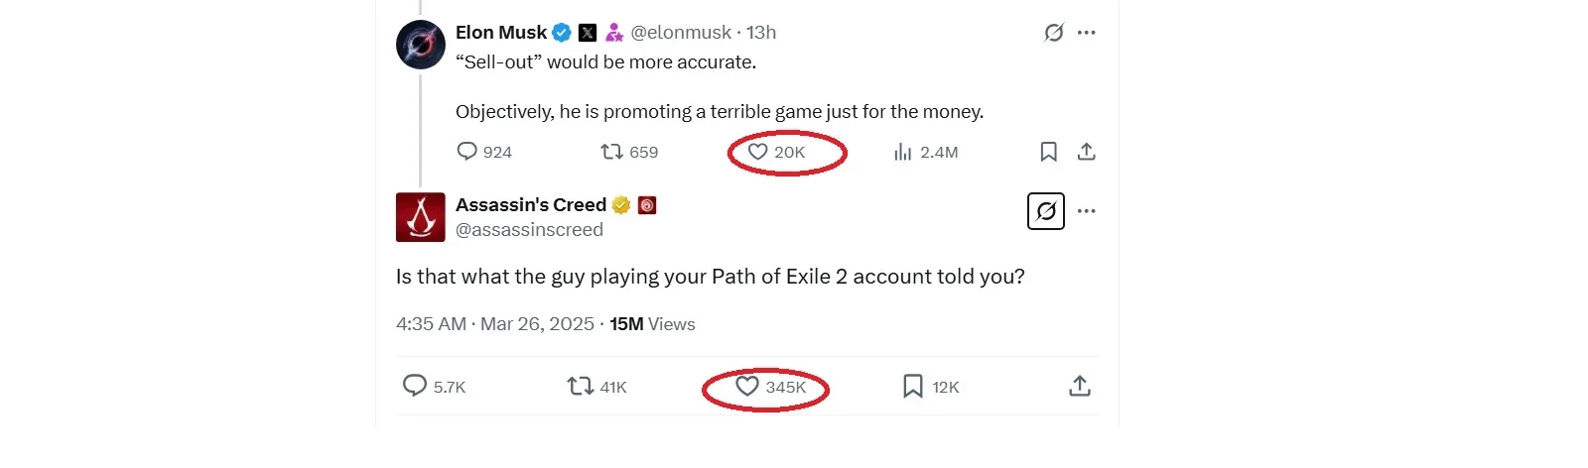Viewport: 1588px width, 468px height.
Task: Open the 15M Views count
Action: pos(652,324)
